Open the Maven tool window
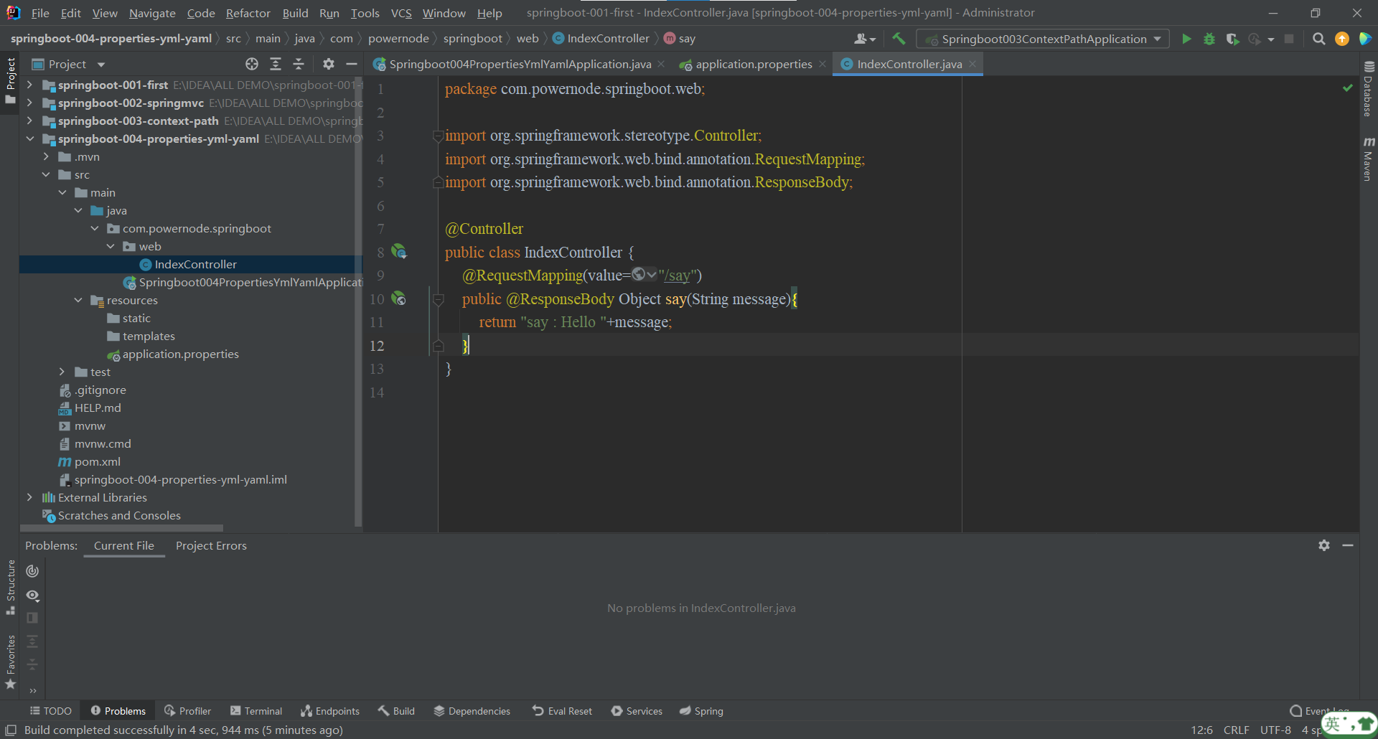 click(x=1368, y=159)
